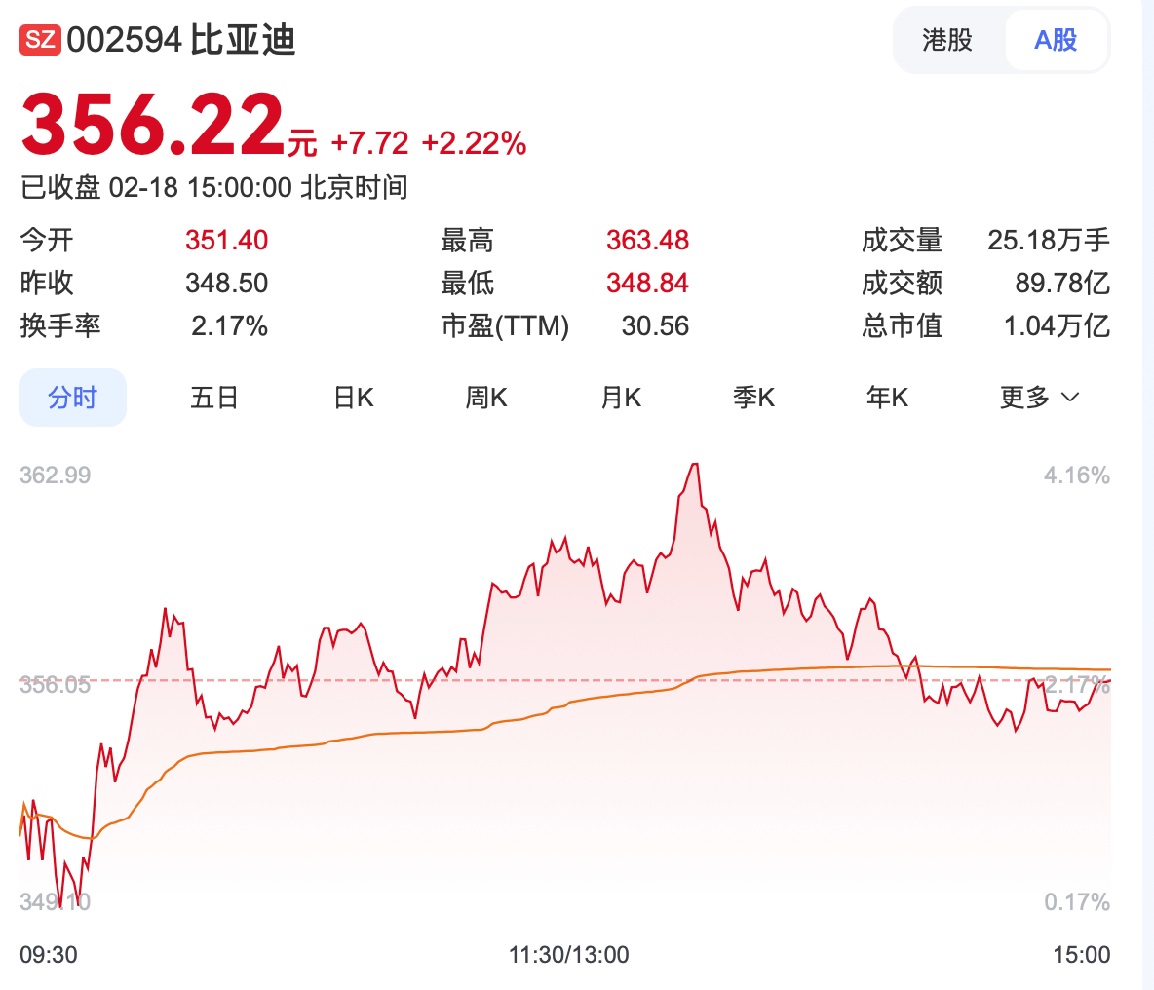Screen dimensions: 1154x990
Task: Click the price change +7.72
Action: [x=369, y=143]
